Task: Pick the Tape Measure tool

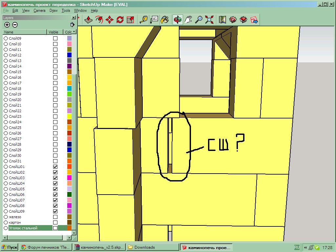Action: (x=143, y=20)
